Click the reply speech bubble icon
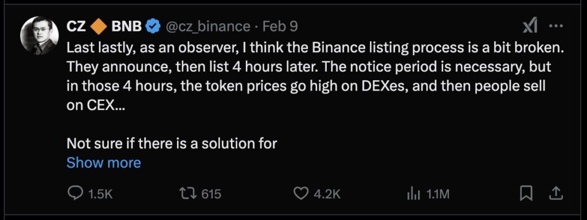Viewport: 587px width, 220px height. [x=75, y=194]
